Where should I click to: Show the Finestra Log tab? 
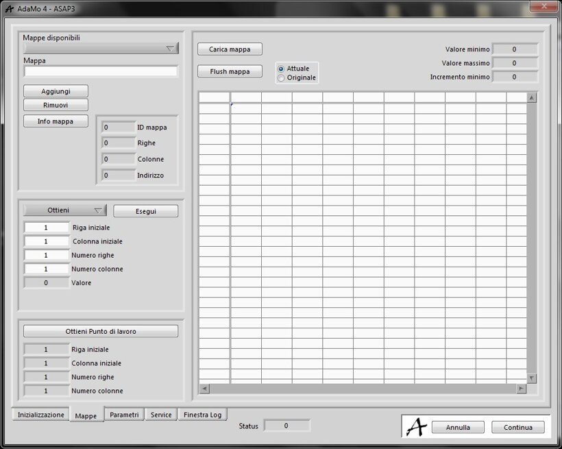coord(202,415)
